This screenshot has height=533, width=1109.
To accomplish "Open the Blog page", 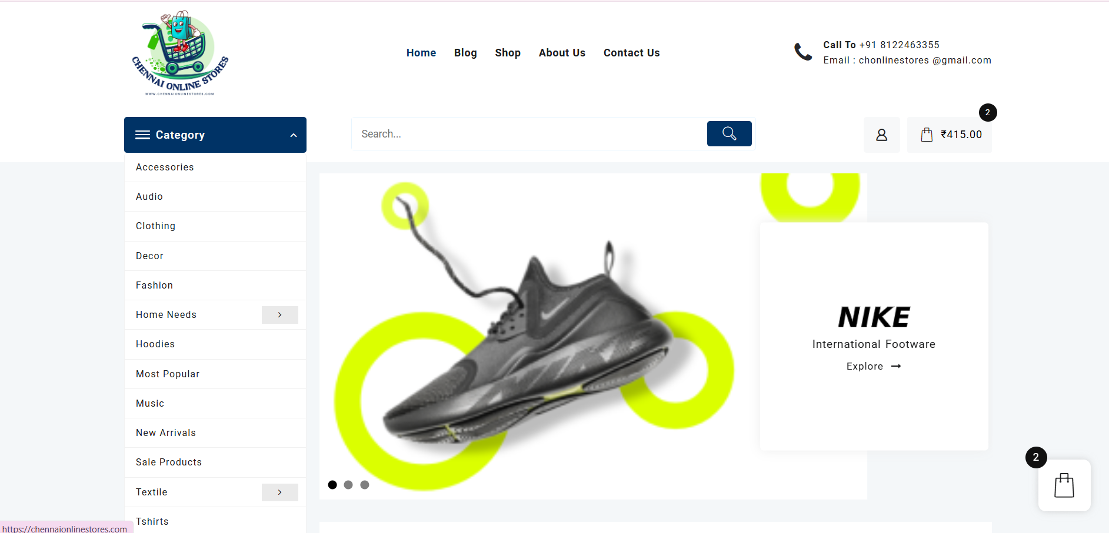I will coord(465,53).
